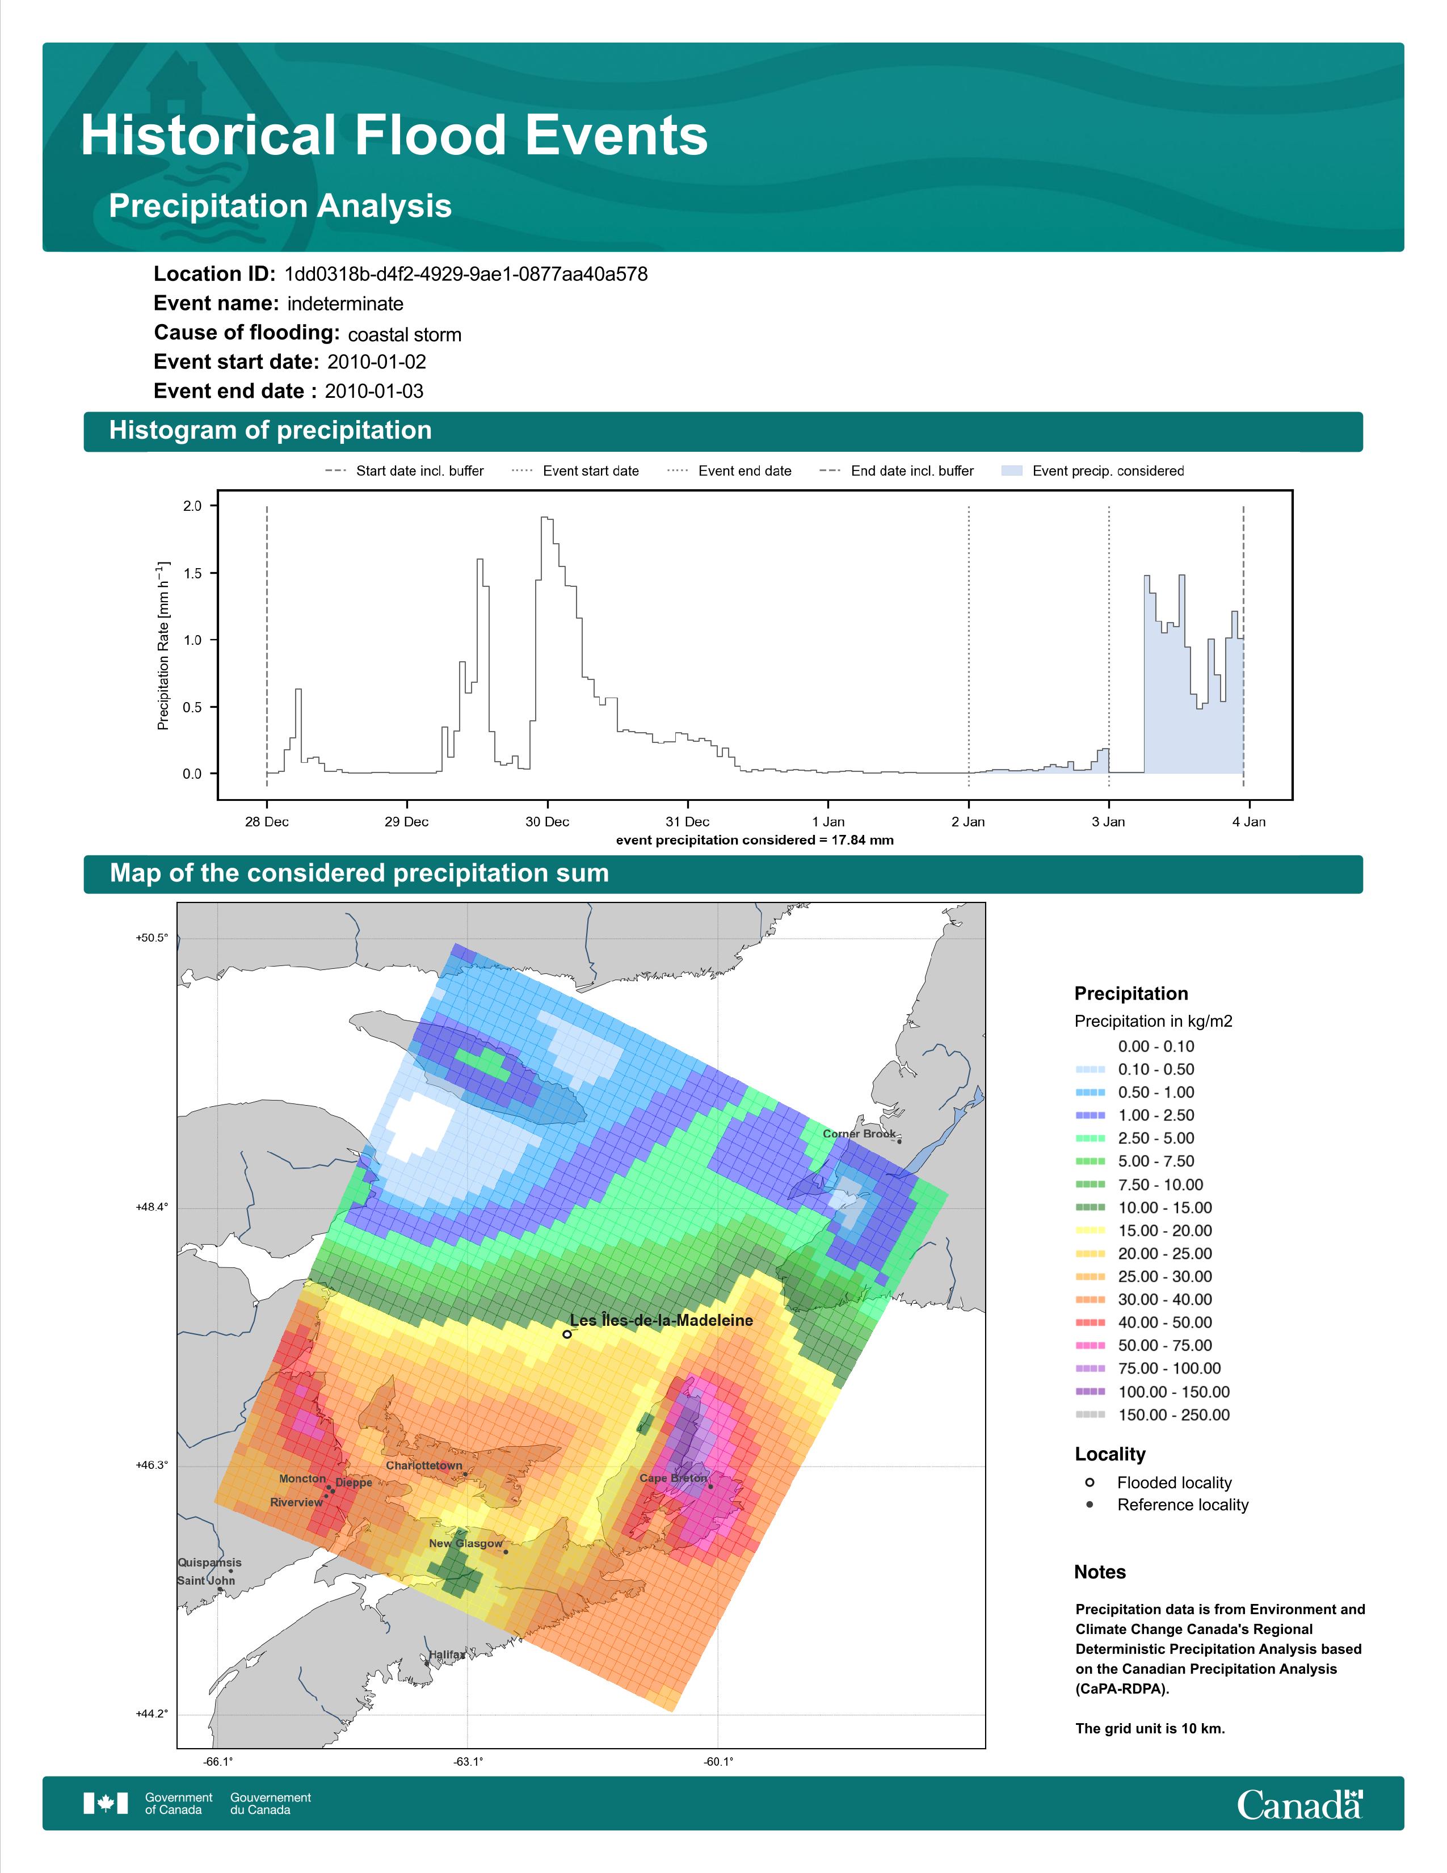
Task: Click the 100.00 - 150.00 purple legend swatch
Action: click(1090, 1392)
